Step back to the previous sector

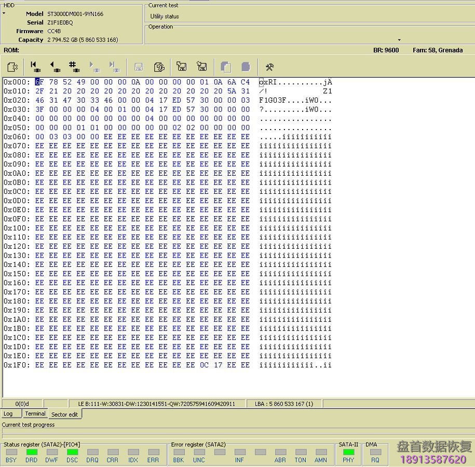53,66
